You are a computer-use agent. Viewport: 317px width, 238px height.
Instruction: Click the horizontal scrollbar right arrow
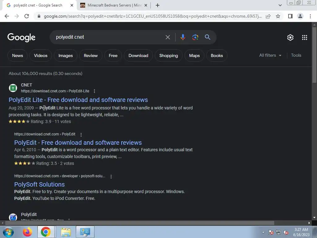(309, 223)
